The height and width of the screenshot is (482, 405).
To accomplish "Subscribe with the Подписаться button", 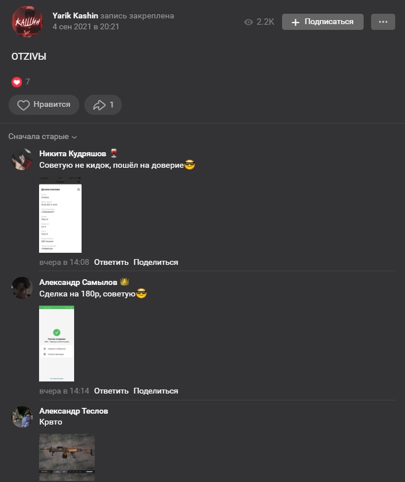I will (x=323, y=22).
